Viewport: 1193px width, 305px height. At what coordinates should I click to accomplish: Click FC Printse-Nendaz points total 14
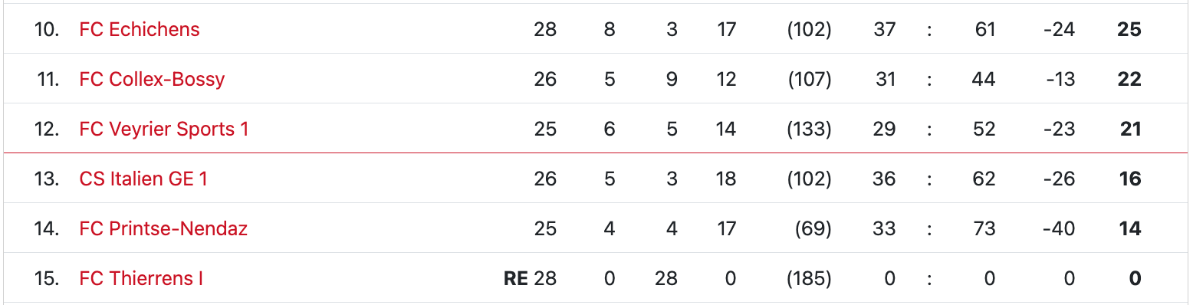pyautogui.click(x=1130, y=228)
